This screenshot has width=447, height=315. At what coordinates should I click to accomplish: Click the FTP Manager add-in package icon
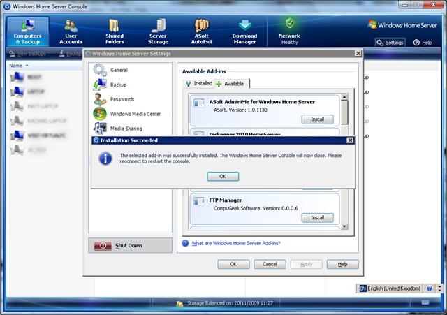click(x=199, y=201)
